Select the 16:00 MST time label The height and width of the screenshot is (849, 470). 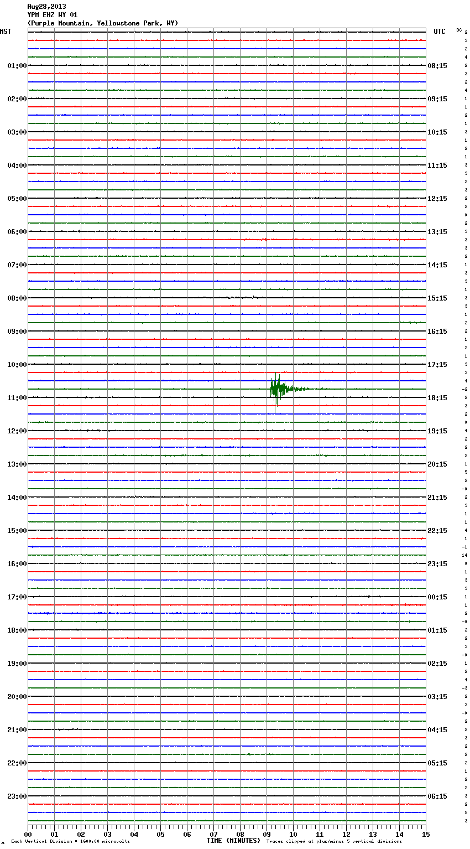[17, 564]
